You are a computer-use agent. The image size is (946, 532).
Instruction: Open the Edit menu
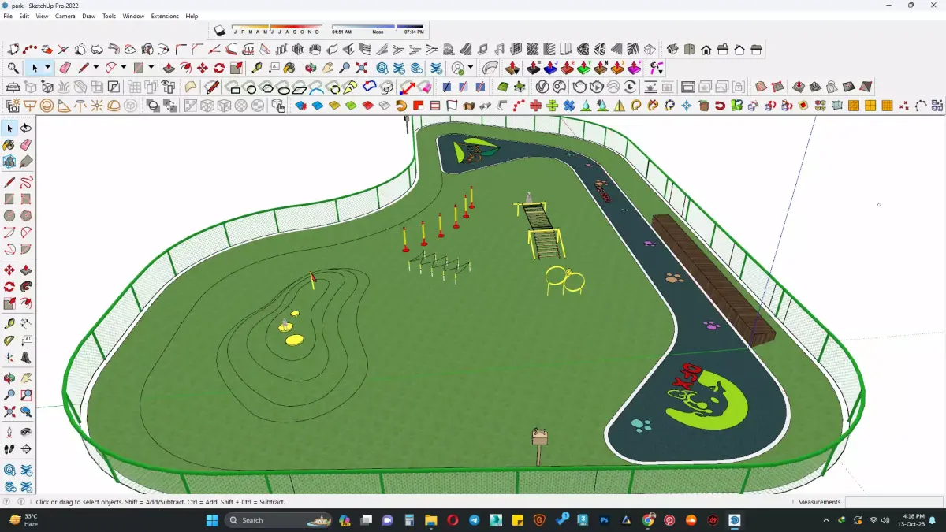pos(24,16)
